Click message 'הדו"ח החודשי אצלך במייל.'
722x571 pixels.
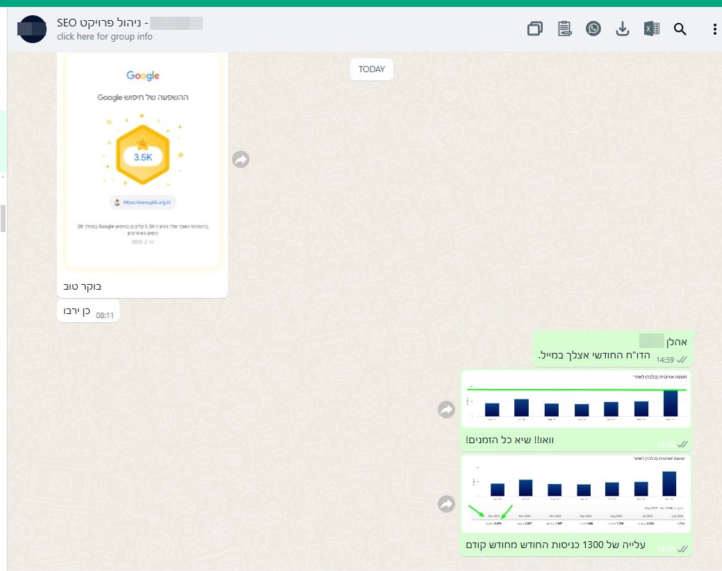594,355
